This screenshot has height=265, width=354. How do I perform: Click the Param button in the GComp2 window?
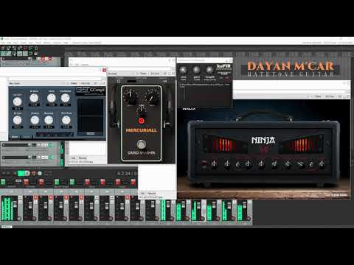pos(74,84)
